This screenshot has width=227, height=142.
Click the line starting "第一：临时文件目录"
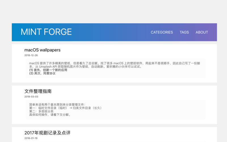pos(65,108)
